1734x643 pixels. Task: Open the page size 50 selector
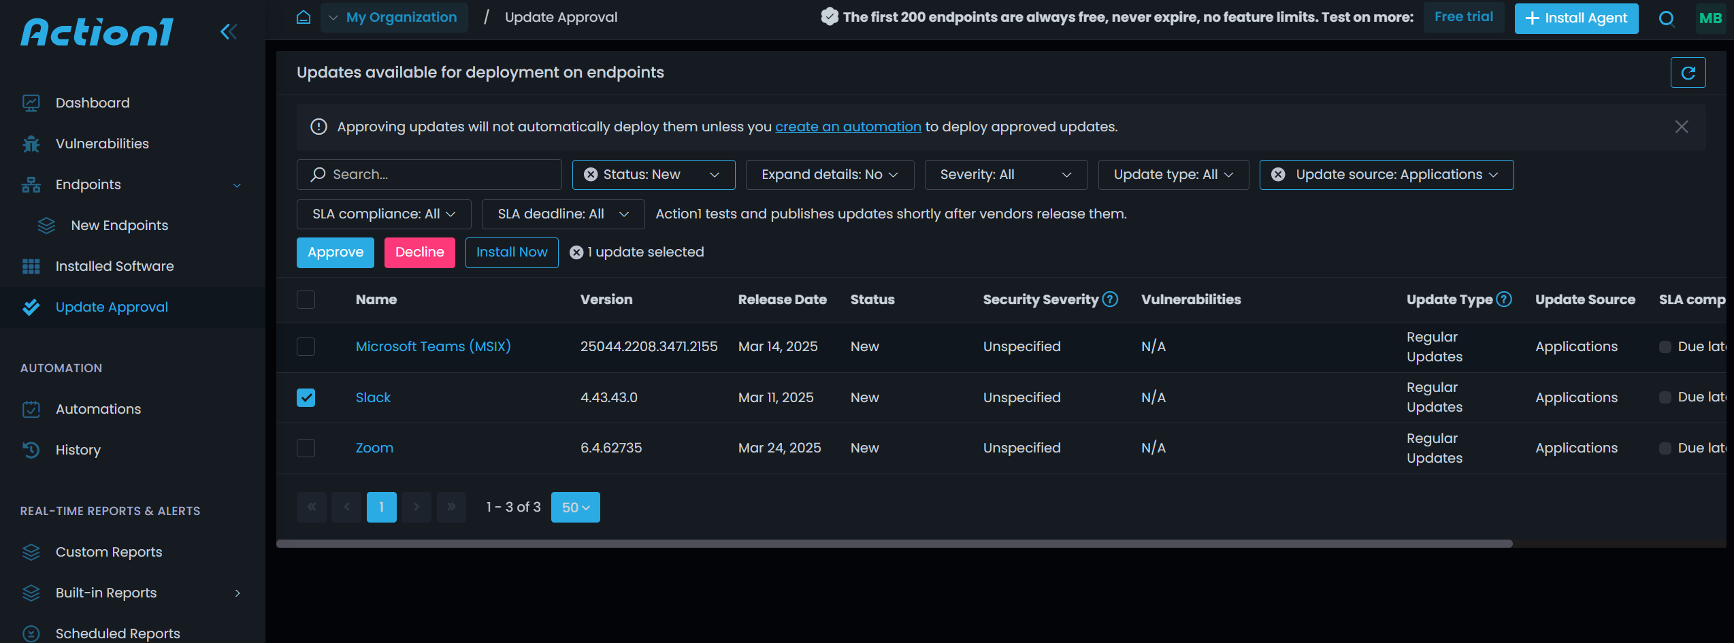[x=575, y=507]
